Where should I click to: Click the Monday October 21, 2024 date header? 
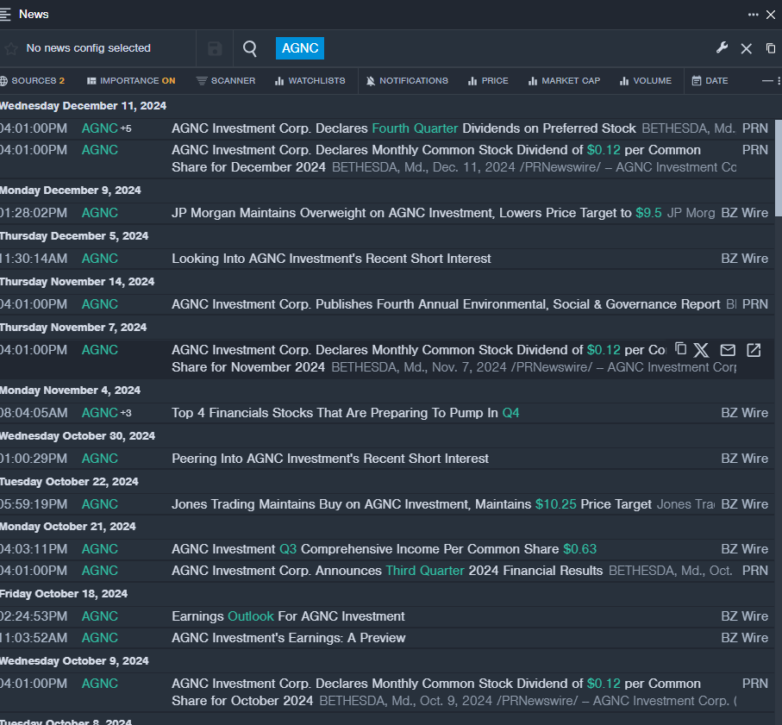[68, 527]
